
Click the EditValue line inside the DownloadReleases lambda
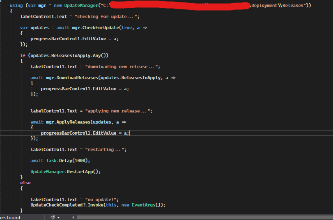[85, 89]
